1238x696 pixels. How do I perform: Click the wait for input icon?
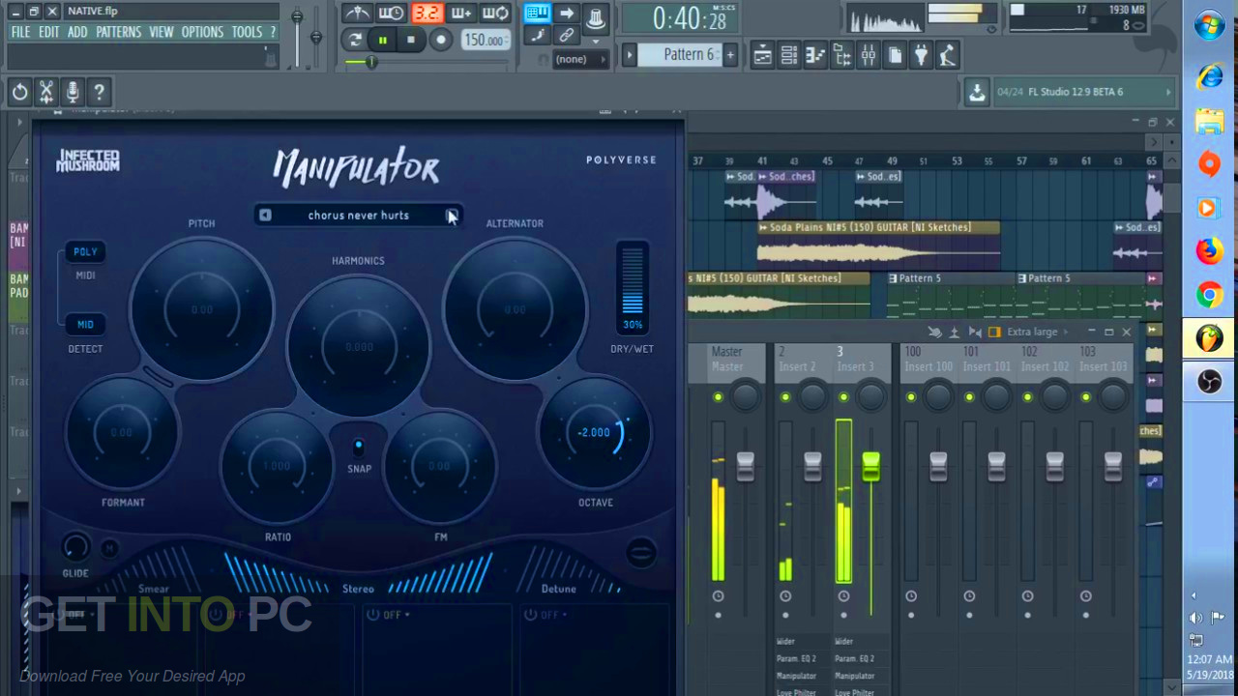[x=392, y=14]
